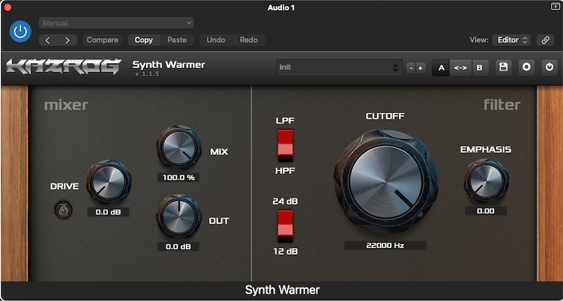
Task: Select the A state button
Action: [442, 68]
